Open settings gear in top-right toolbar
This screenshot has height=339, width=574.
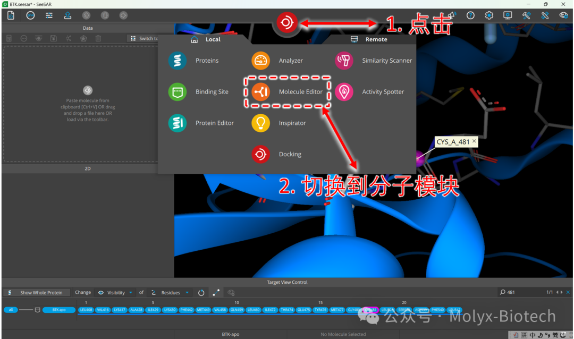click(489, 15)
